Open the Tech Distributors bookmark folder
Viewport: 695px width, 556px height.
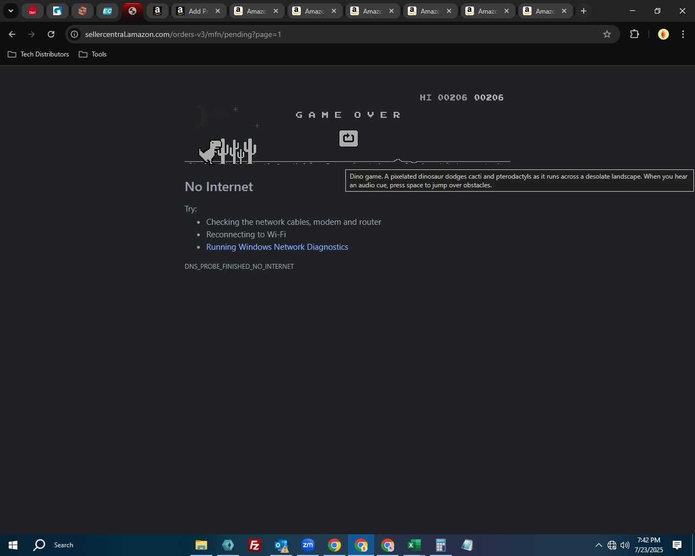tap(39, 54)
